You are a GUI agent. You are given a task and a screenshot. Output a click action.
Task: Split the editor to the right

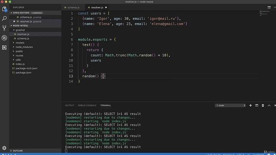point(269,7)
